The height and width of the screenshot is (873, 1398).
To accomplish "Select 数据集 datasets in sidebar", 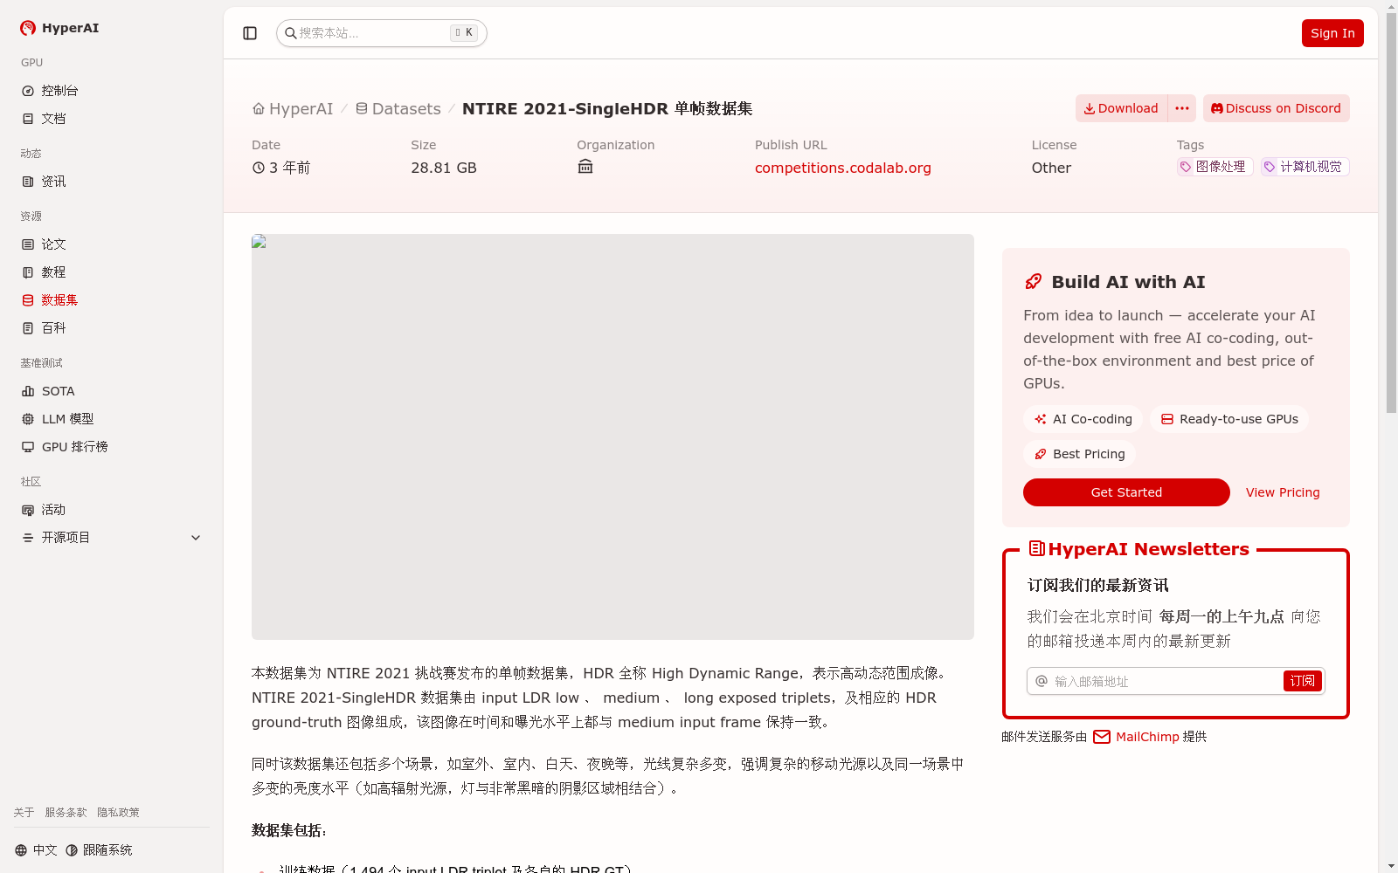I will click(112, 300).
